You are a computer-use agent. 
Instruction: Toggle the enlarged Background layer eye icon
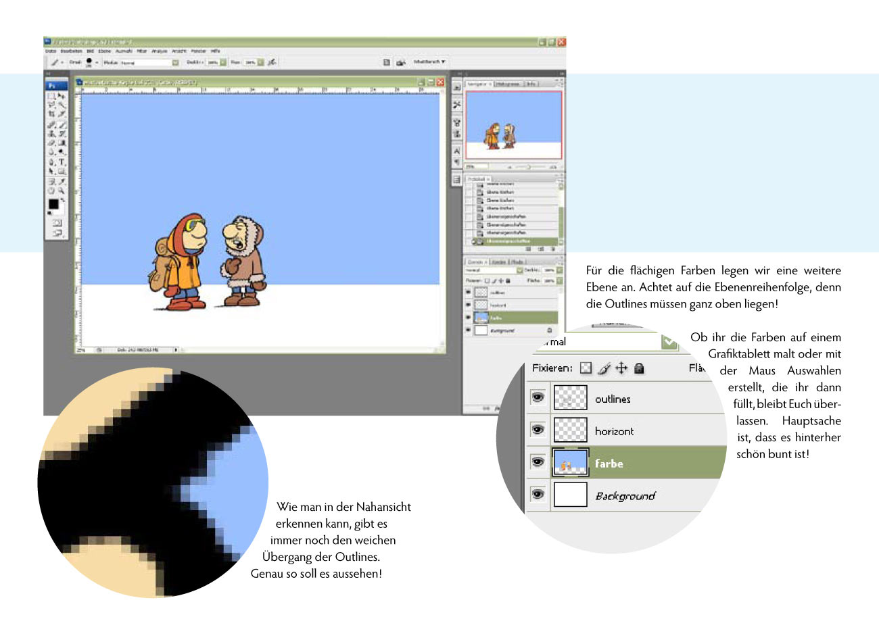(538, 495)
